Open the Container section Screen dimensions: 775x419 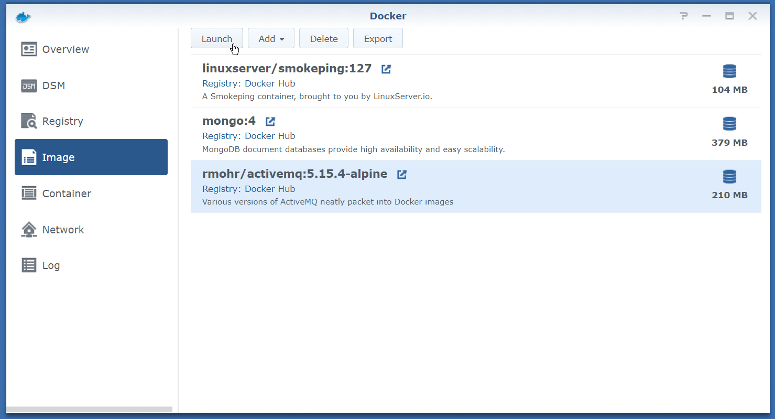(67, 194)
